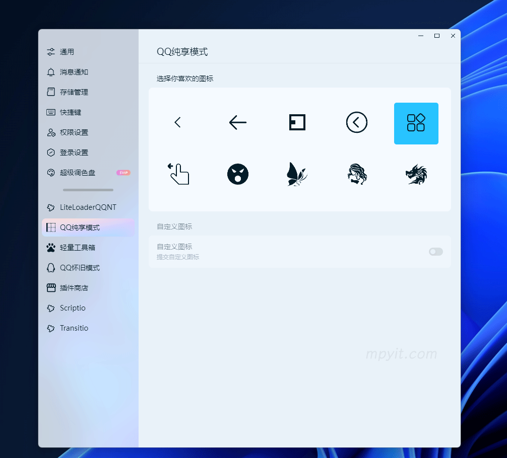This screenshot has width=507, height=458.
Task: Maximize the settings window
Action: click(437, 36)
